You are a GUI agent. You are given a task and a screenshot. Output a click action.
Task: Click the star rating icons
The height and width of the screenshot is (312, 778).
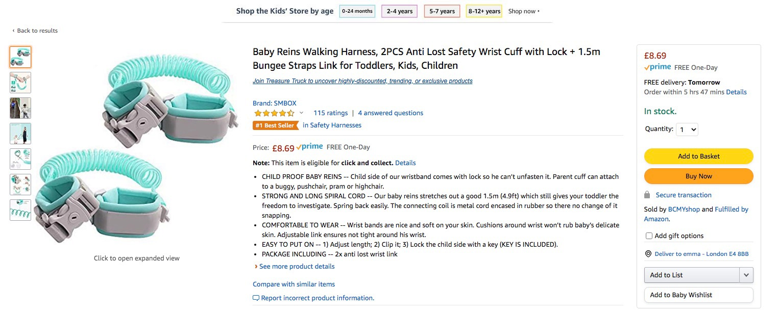tap(274, 113)
